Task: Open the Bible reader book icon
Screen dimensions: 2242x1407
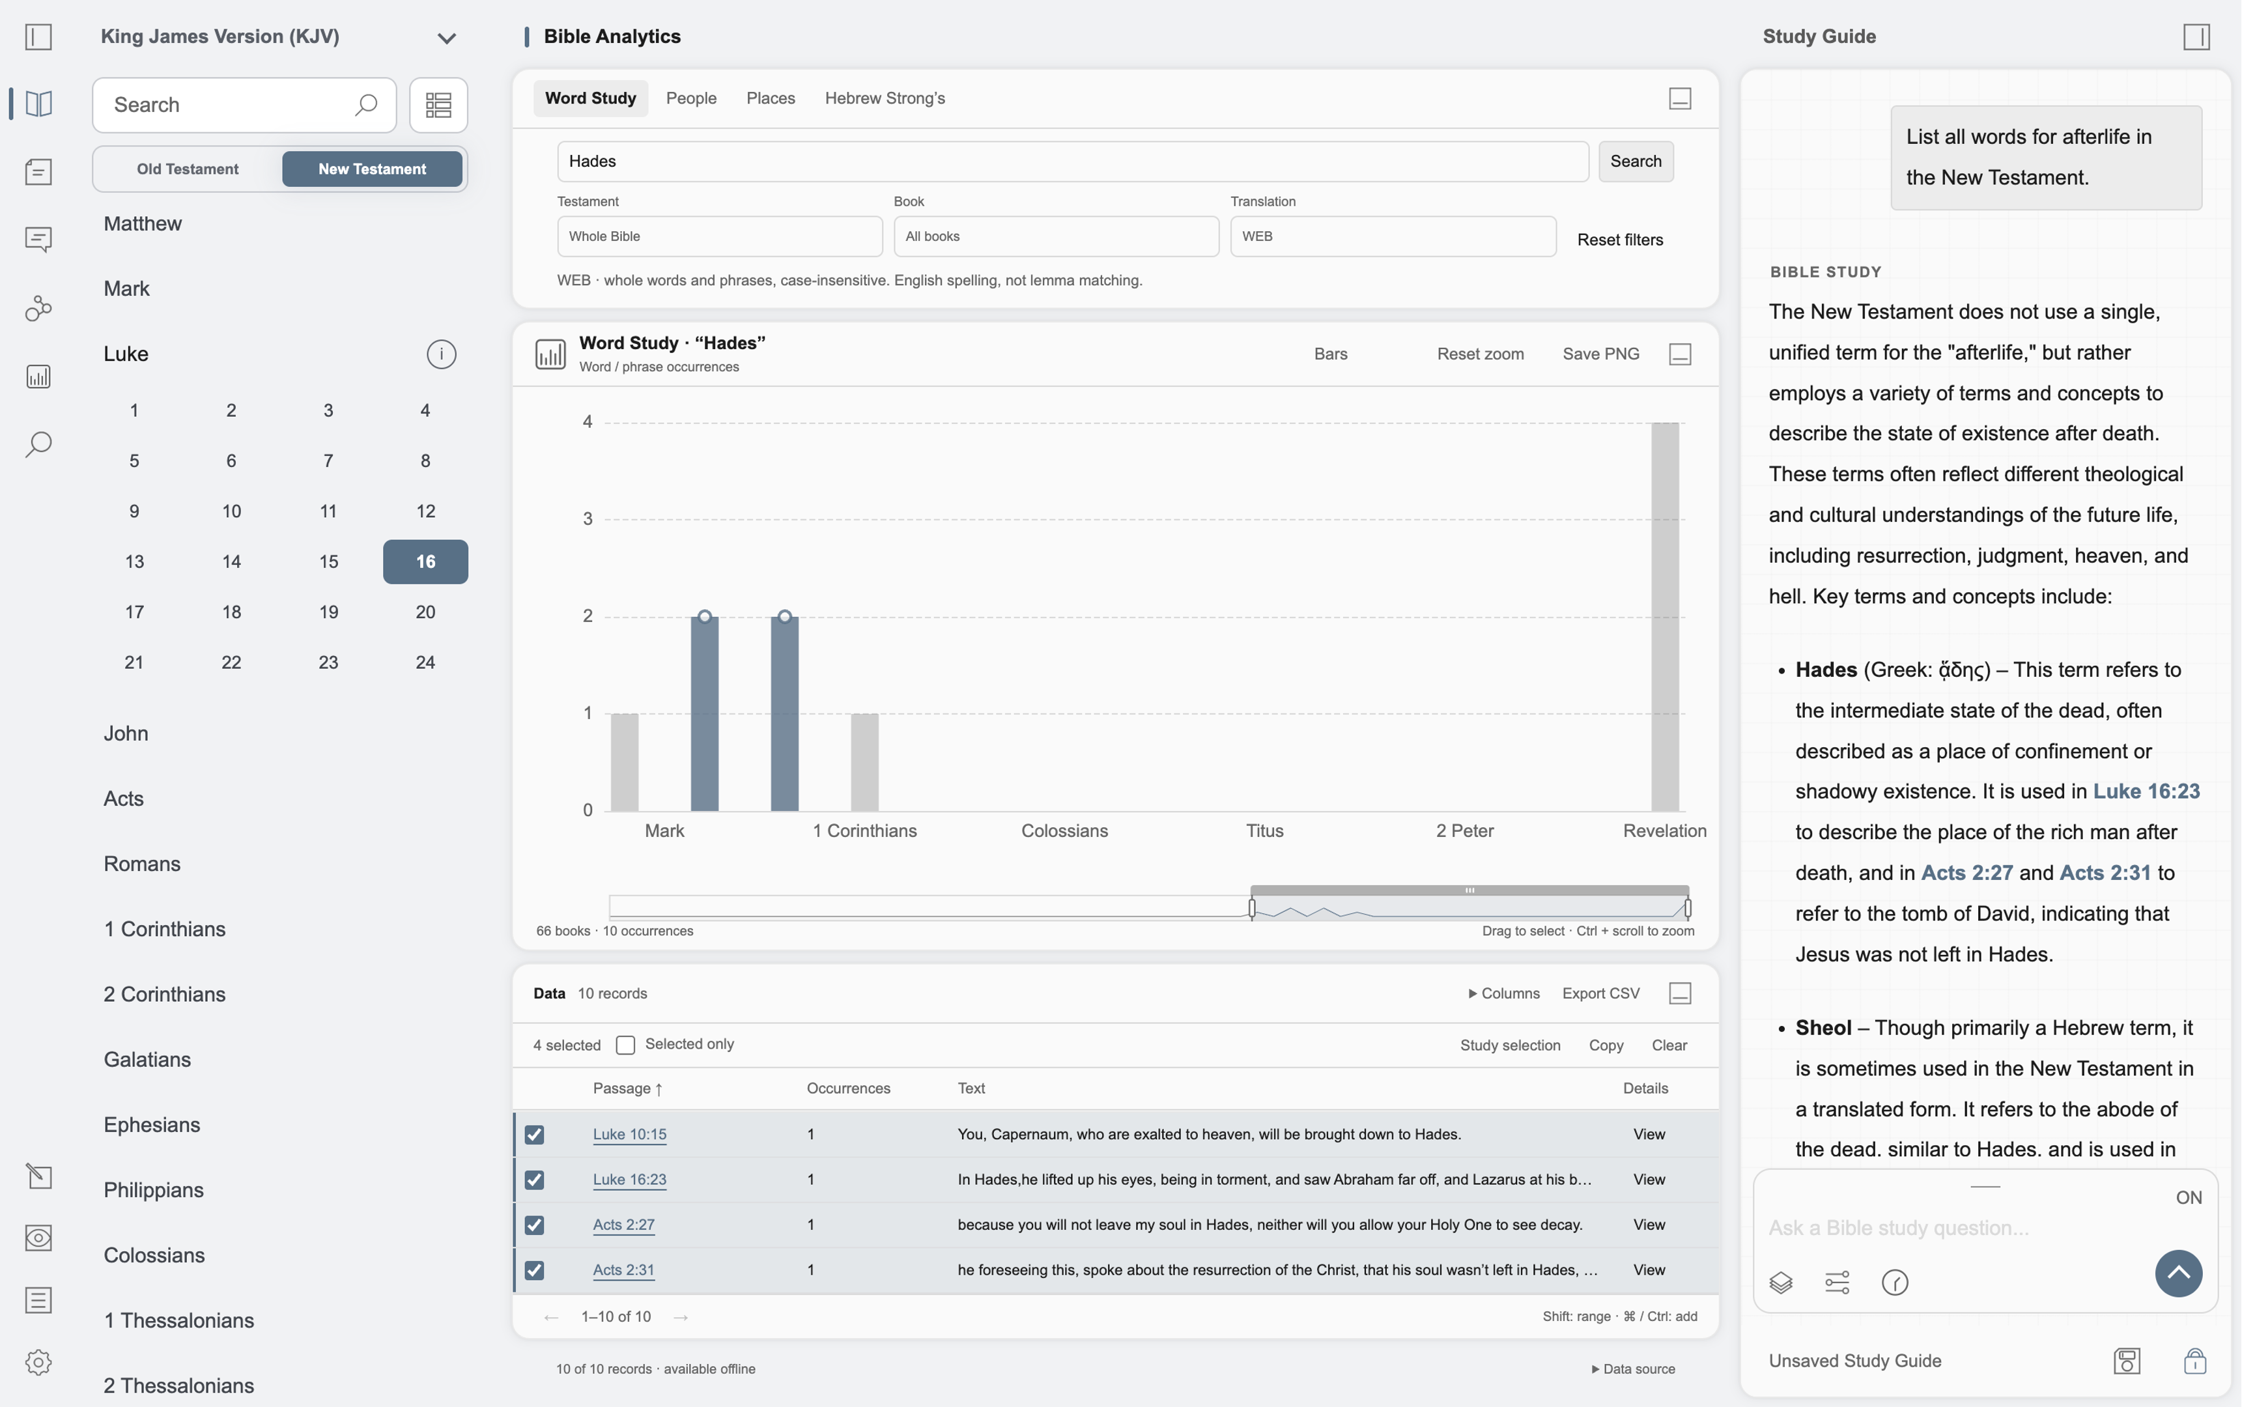Action: coord(38,104)
